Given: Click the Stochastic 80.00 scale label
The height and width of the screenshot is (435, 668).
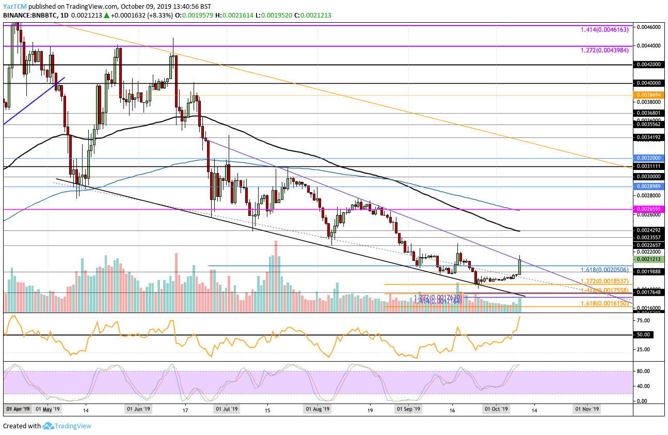Looking at the screenshot, I should click(642, 371).
